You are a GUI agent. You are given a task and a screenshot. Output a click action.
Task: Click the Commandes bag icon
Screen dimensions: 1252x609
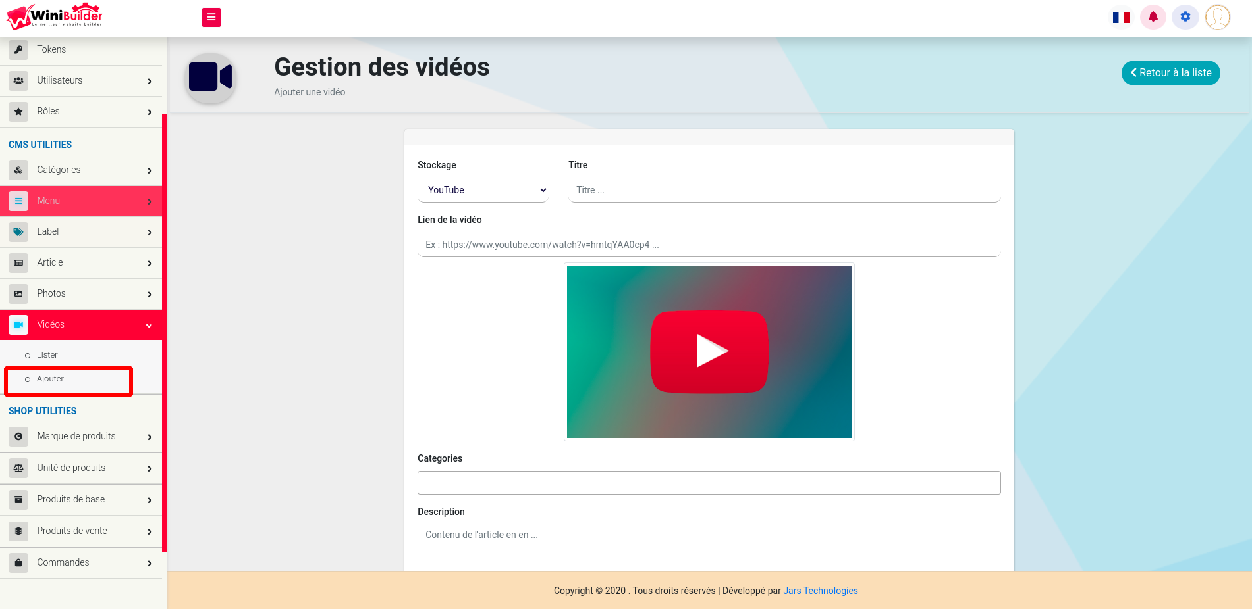tap(18, 562)
